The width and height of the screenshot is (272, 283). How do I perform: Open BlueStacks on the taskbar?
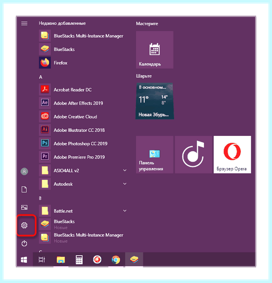134,259
